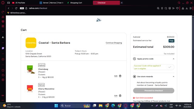Click the zoom magnifier in the address bar

158,8
